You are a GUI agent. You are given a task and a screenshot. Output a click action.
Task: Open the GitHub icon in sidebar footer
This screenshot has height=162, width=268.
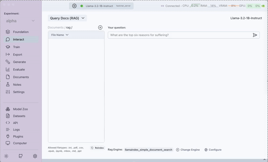(x=20, y=156)
